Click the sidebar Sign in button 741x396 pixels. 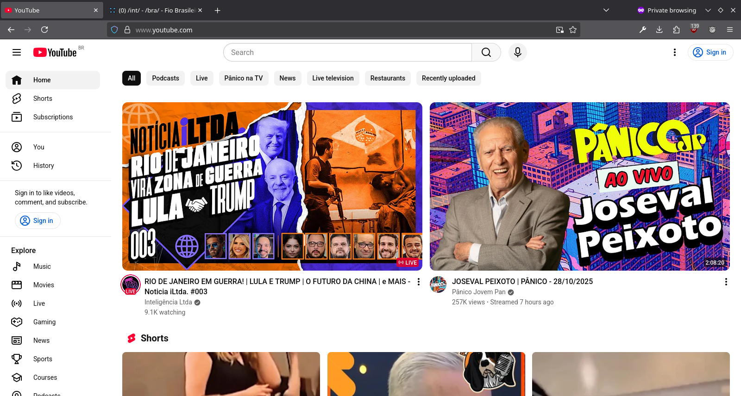point(38,221)
